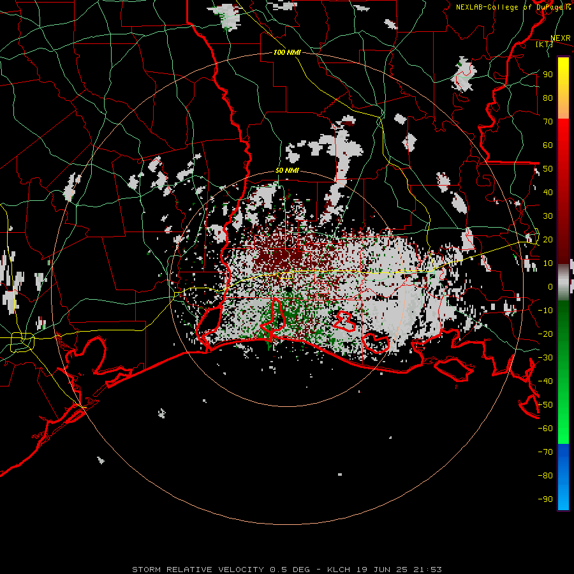Screen dimensions: 574x574
Task: Click the positive 40 scale value
Action: (548, 193)
